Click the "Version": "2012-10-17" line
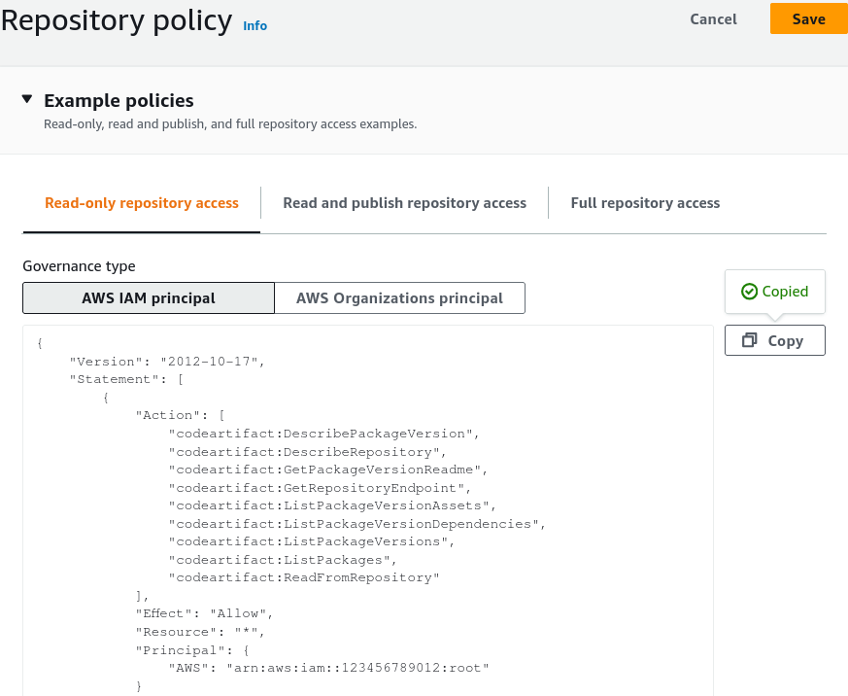848x696 pixels. click(x=167, y=362)
